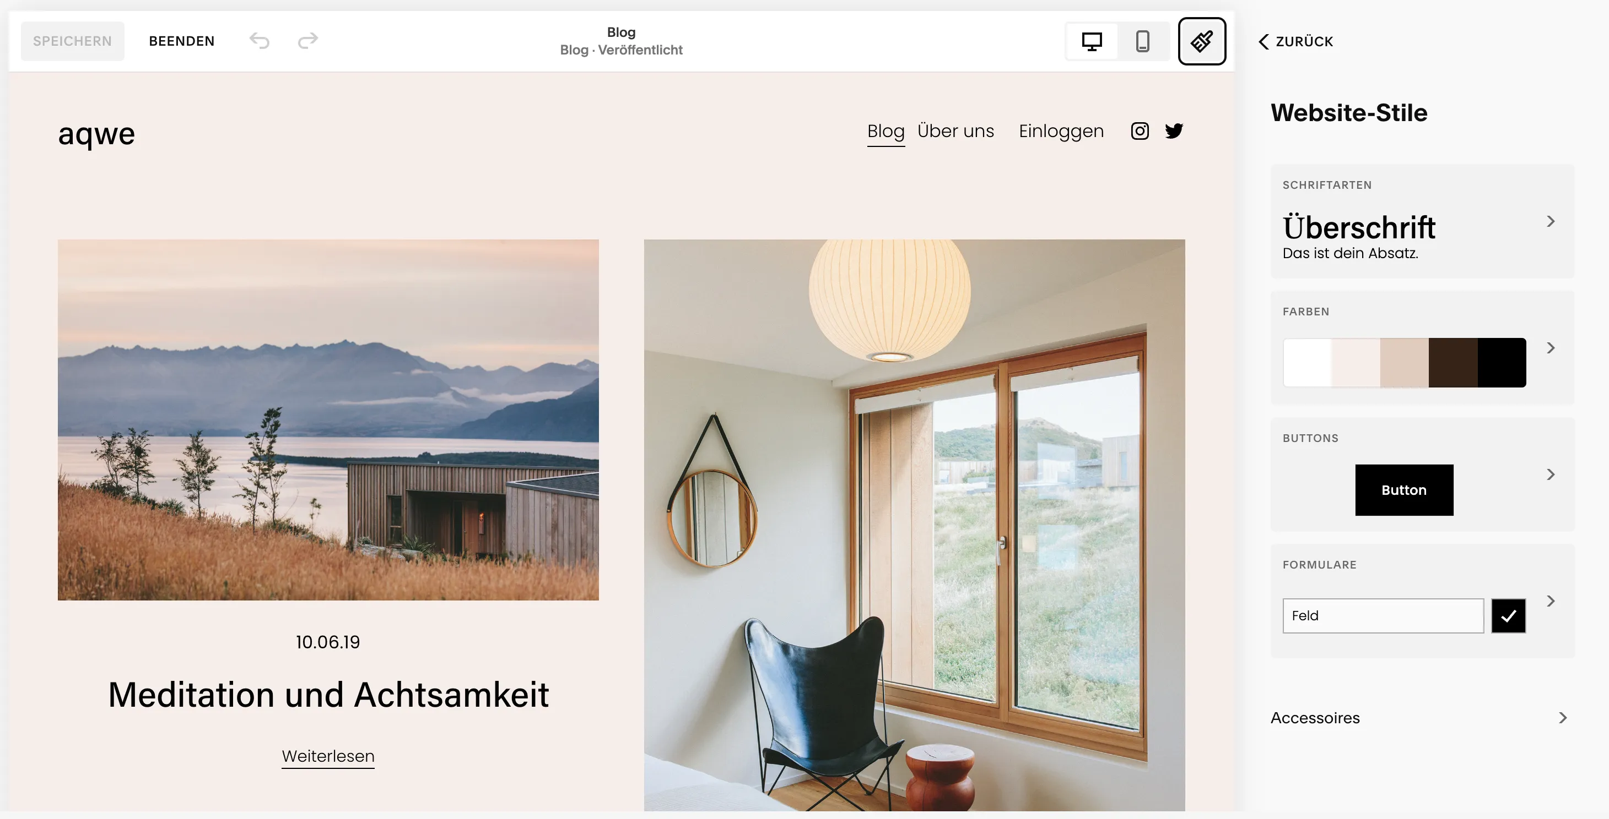Open the Formulare section chevron
Viewport: 1609px width, 819px height.
[x=1551, y=600]
